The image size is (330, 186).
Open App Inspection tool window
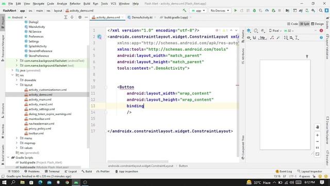click(126, 172)
